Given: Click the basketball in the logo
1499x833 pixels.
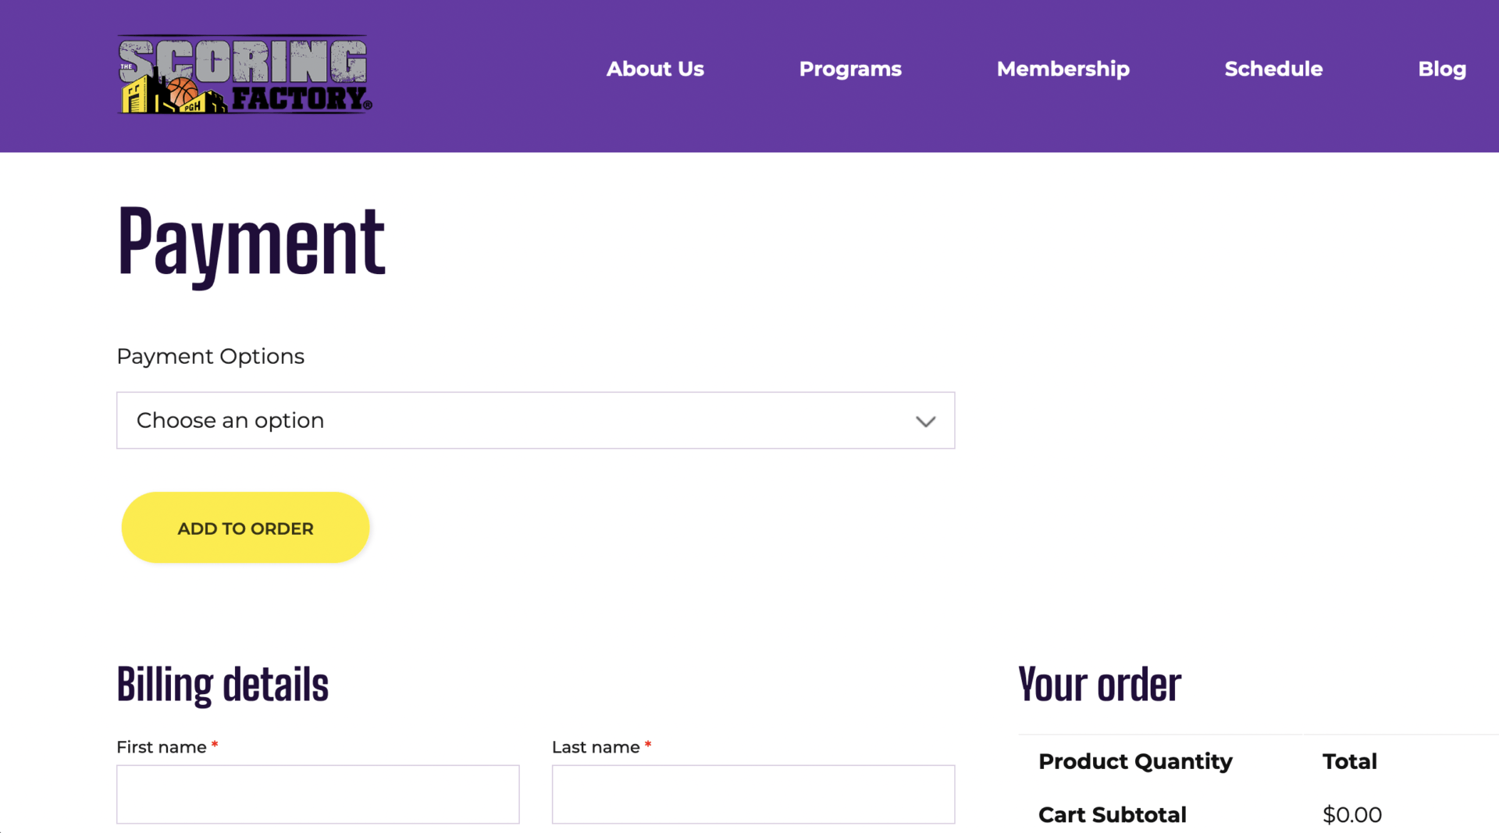Looking at the screenshot, I should 183,92.
